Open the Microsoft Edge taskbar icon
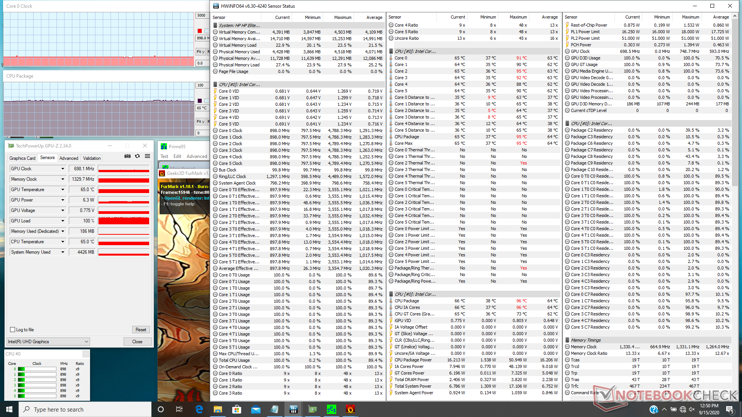The height and width of the screenshot is (417, 742). [x=199, y=409]
